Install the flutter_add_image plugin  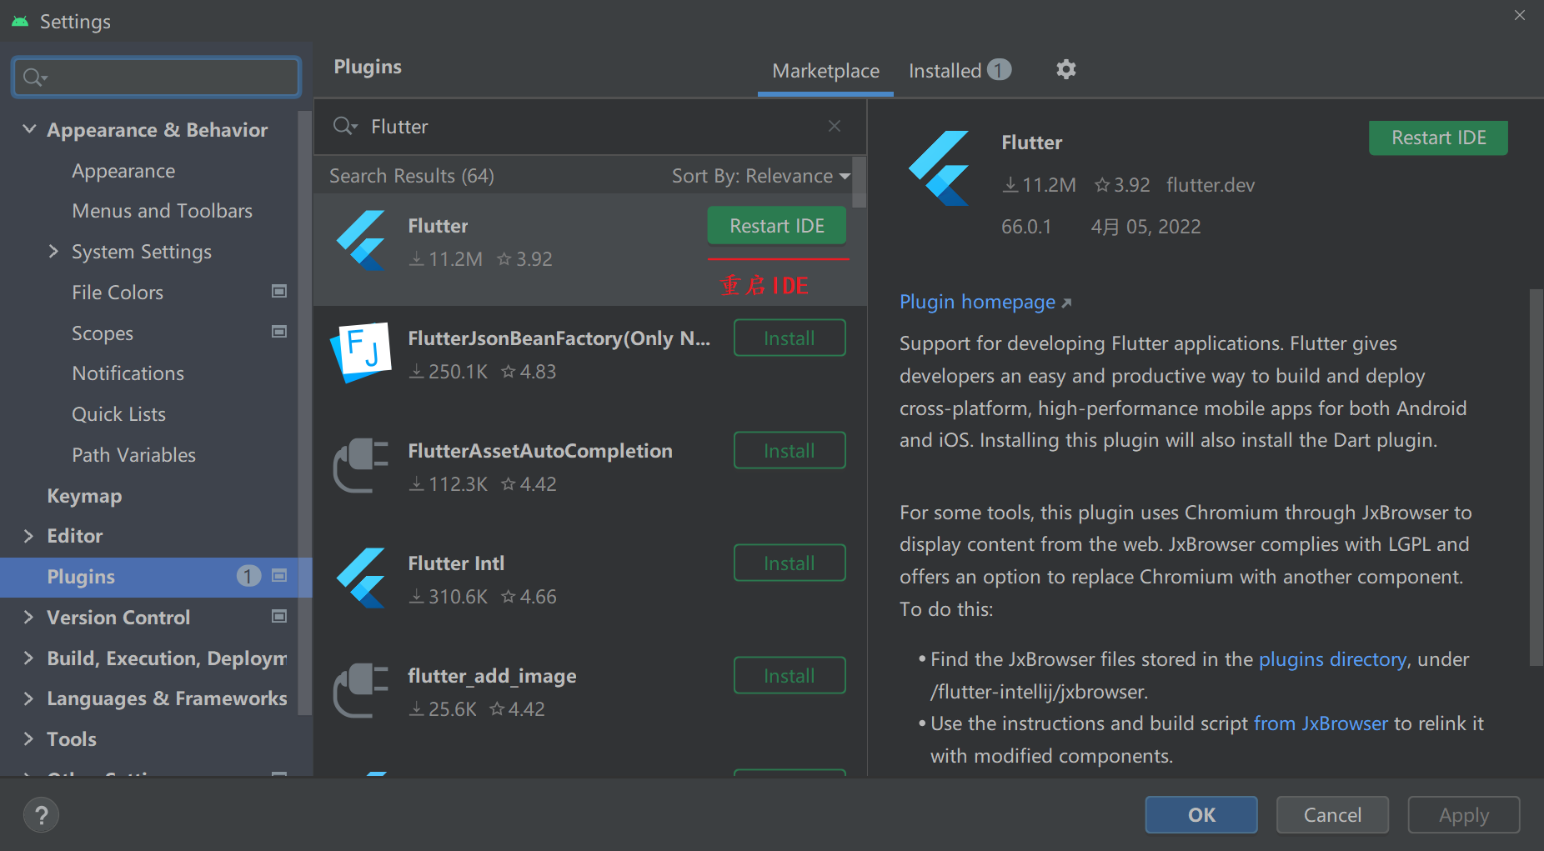click(790, 675)
